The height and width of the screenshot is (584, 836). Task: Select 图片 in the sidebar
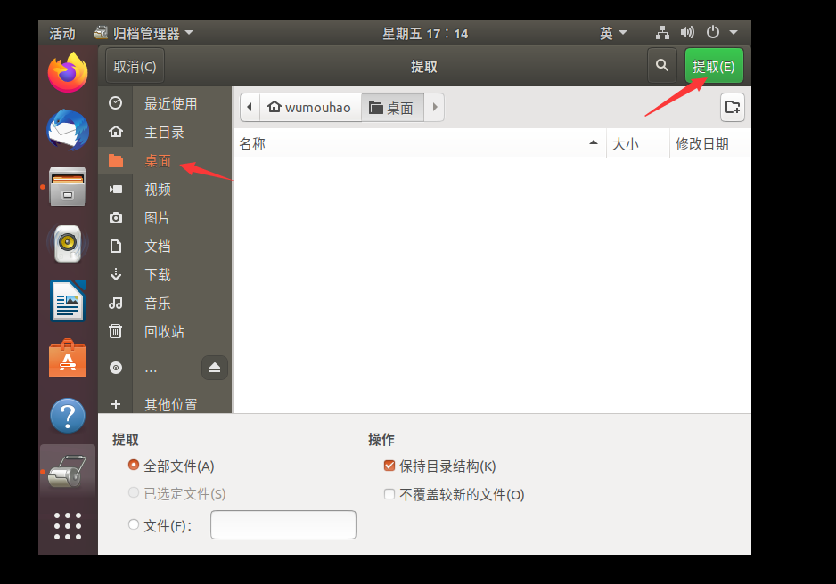click(x=165, y=218)
